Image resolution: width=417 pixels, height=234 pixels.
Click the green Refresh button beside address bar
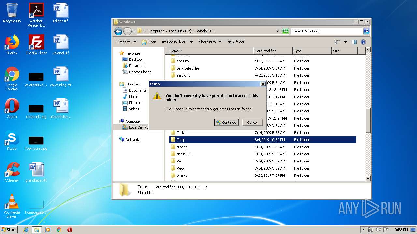point(285,31)
